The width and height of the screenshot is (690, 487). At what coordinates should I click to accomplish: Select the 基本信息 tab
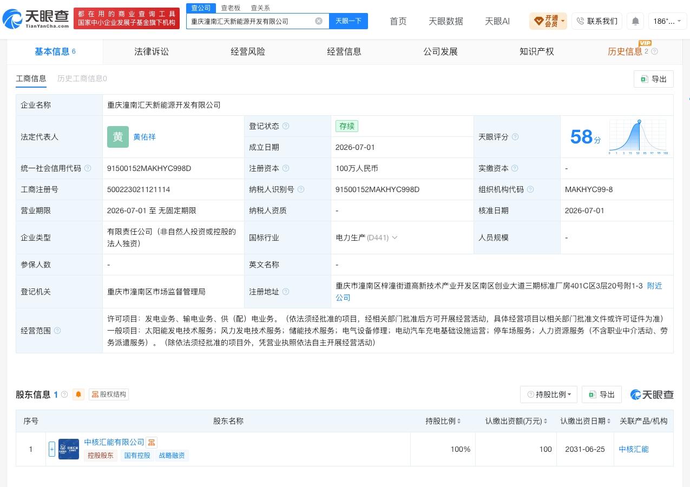point(55,51)
